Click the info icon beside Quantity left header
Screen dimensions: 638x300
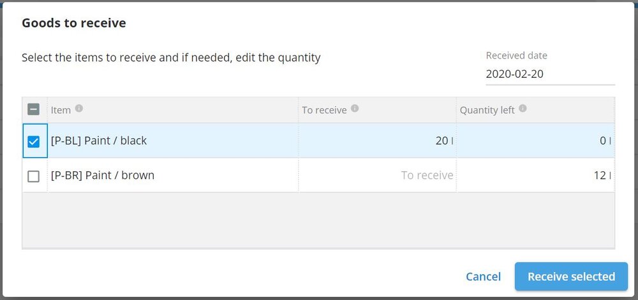point(523,108)
